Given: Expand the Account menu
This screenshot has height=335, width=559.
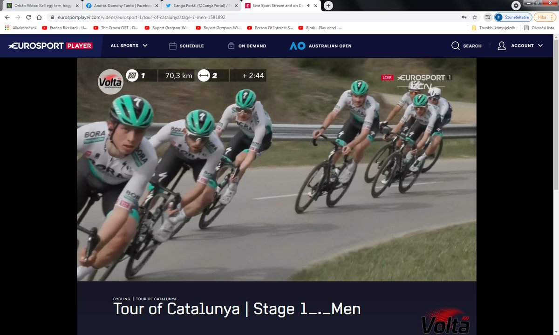Looking at the screenshot, I should [x=520, y=46].
